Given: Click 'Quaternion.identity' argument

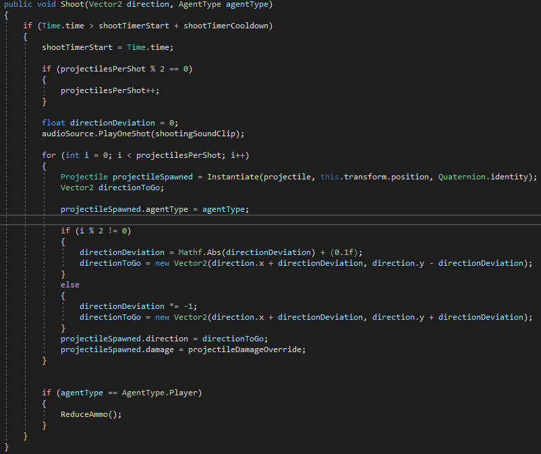Looking at the screenshot, I should tap(483, 177).
